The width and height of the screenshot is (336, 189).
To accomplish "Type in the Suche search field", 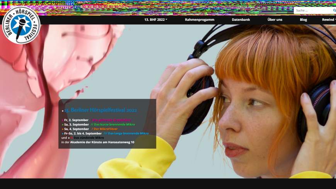I will (312, 10).
